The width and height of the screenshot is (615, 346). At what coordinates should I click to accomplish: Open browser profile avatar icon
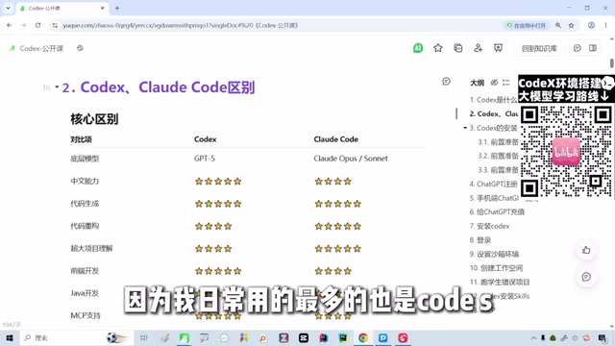(x=591, y=25)
